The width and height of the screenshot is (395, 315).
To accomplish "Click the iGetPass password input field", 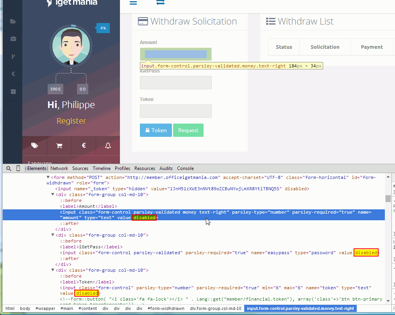I will point(176,83).
